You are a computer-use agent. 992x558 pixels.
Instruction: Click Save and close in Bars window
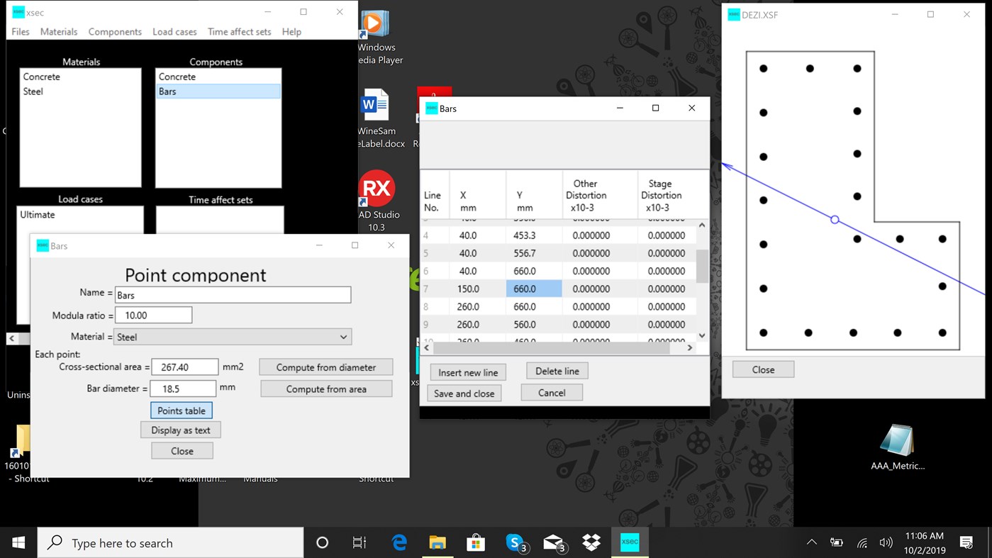pyautogui.click(x=464, y=393)
